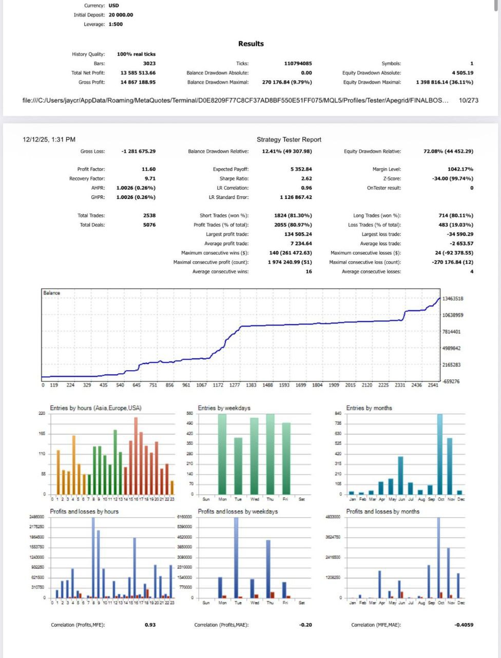Click the Sharpe Ratio value 2.62
This screenshot has height=658, width=501.
(x=306, y=178)
